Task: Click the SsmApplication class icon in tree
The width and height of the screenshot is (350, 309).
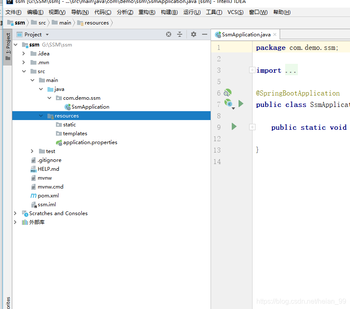Action: click(x=67, y=107)
